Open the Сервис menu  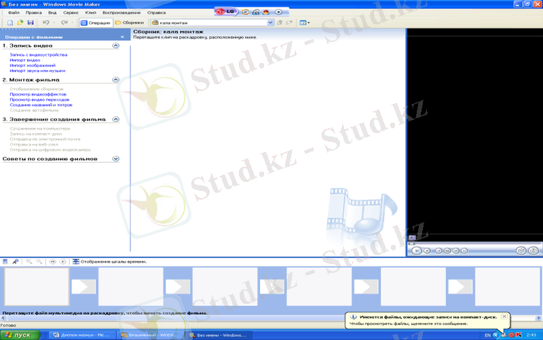point(71,12)
